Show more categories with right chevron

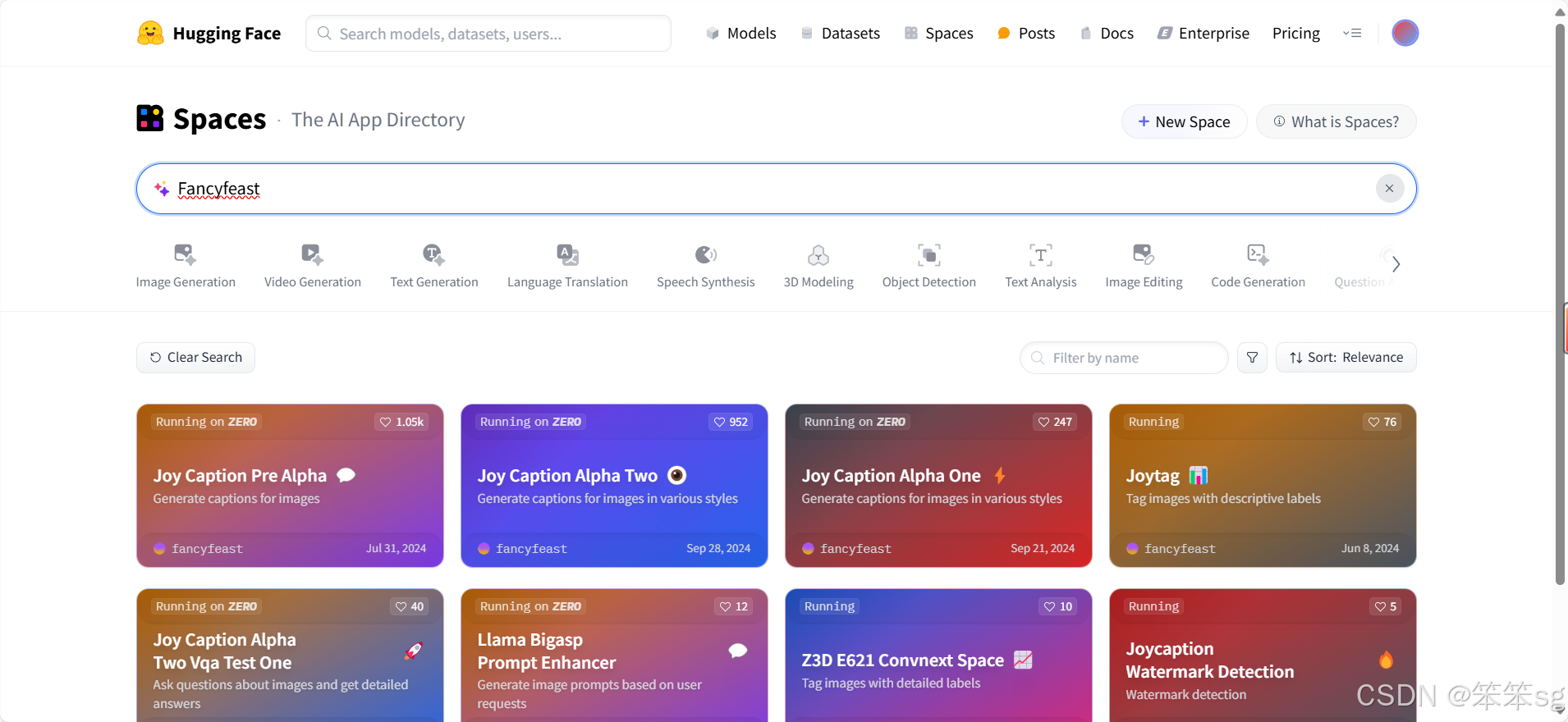(1396, 264)
